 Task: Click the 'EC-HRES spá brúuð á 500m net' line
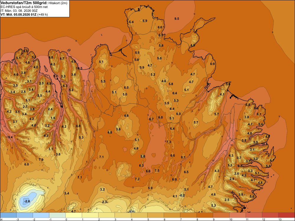[x=24, y=7]
